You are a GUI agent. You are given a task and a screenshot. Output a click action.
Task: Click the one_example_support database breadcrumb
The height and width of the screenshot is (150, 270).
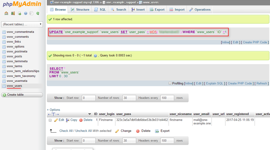[x=121, y=2]
